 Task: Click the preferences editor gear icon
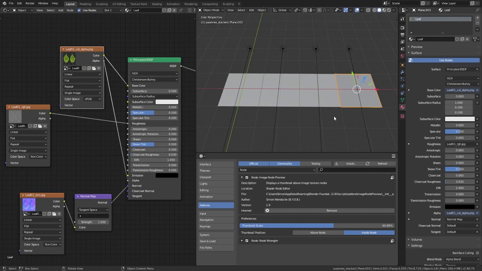click(x=201, y=156)
